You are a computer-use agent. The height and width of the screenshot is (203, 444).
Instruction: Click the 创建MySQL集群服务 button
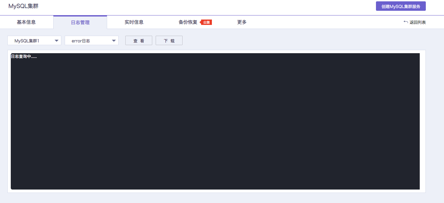[x=401, y=6]
